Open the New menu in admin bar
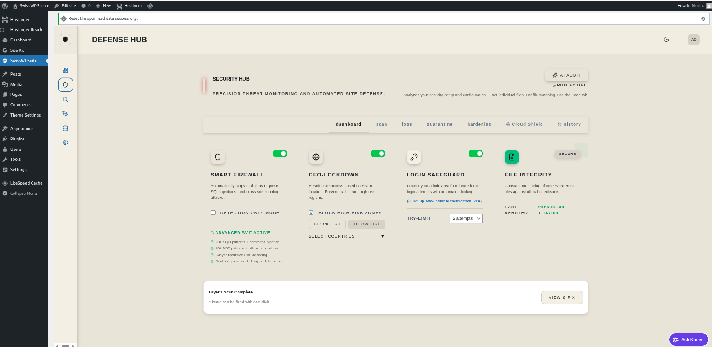The height and width of the screenshot is (347, 712). coord(103,6)
